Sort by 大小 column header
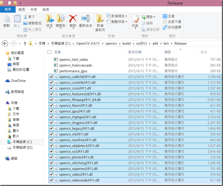This screenshot has height=186, width=223. 210,52
